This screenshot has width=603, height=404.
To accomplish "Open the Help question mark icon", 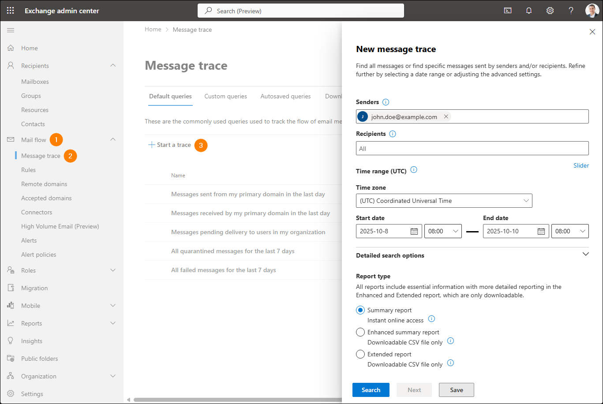I will coord(571,10).
